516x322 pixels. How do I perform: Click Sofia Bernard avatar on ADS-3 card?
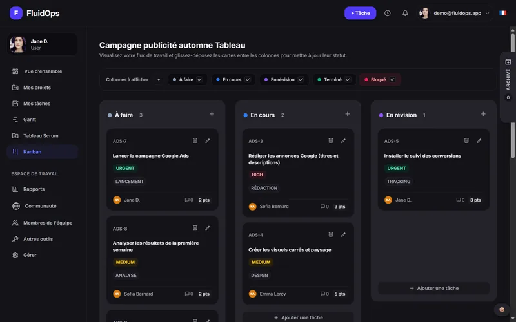click(x=252, y=207)
